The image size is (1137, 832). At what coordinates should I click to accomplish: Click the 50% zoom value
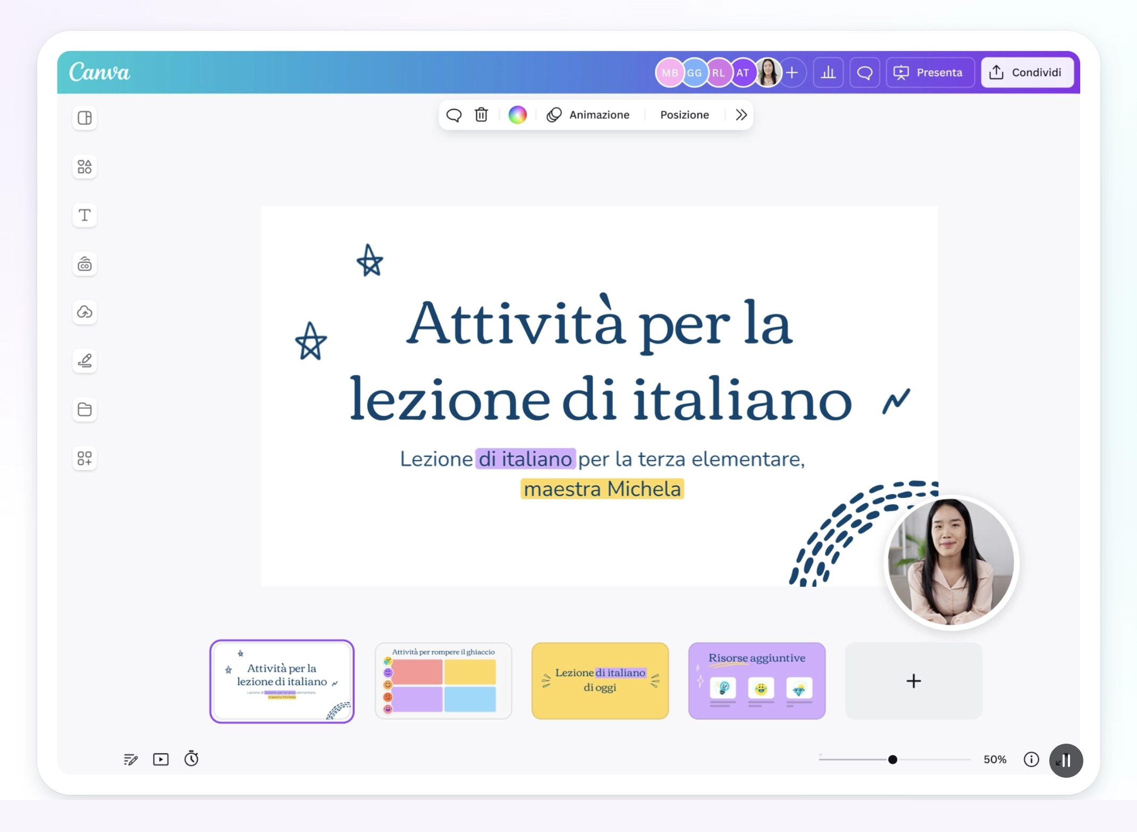[995, 760]
